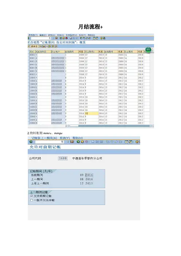Click the create session icon in the 允许对前期记帐 toolbar
Viewport: 181px width, 256px height.
pos(126,142)
